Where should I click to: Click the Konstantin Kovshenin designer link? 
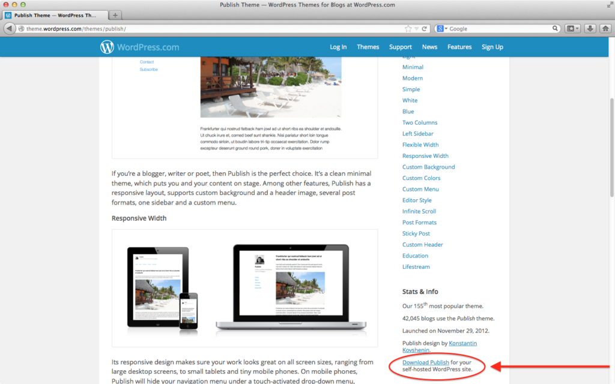coord(463,343)
